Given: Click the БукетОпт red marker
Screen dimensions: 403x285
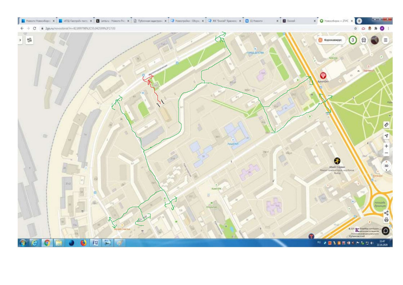Looking at the screenshot, I should (323, 76).
